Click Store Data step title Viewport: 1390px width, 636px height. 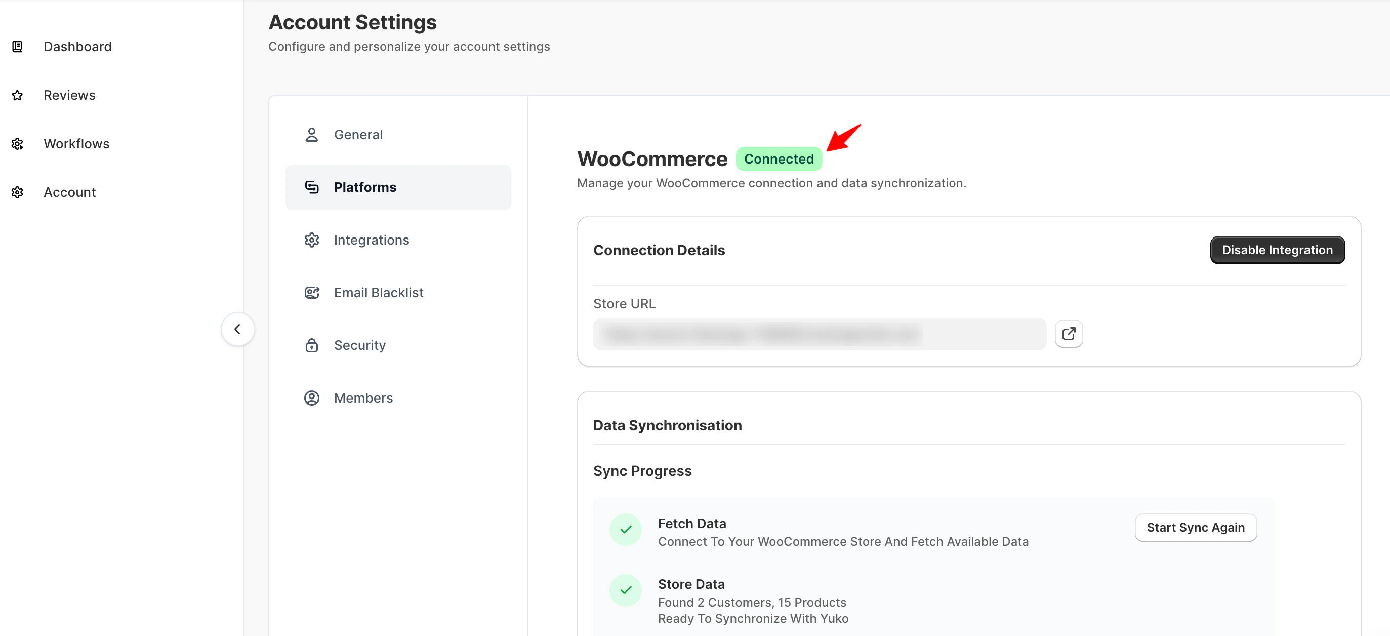[691, 584]
